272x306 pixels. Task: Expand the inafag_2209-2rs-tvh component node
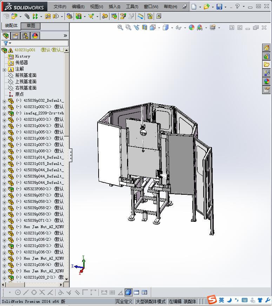[x=4, y=114]
